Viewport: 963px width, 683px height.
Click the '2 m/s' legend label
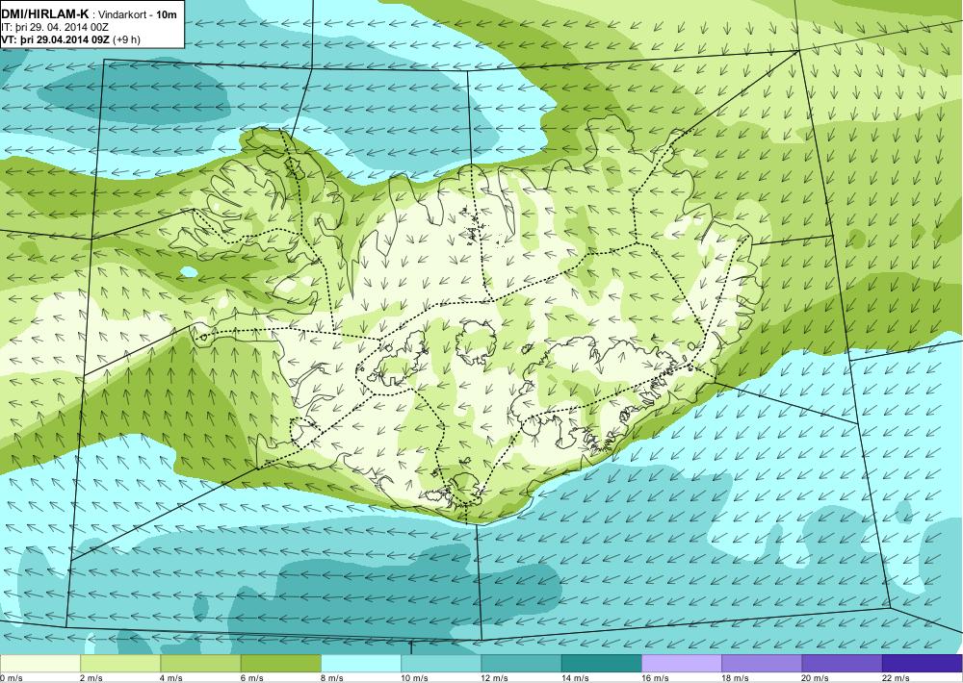[x=91, y=677]
